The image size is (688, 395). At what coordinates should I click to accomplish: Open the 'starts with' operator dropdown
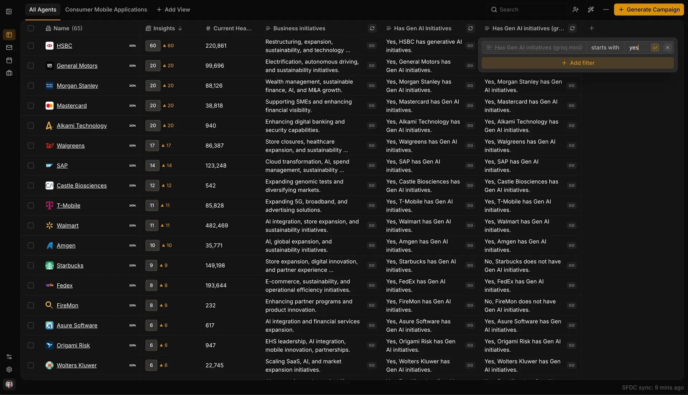pos(605,48)
